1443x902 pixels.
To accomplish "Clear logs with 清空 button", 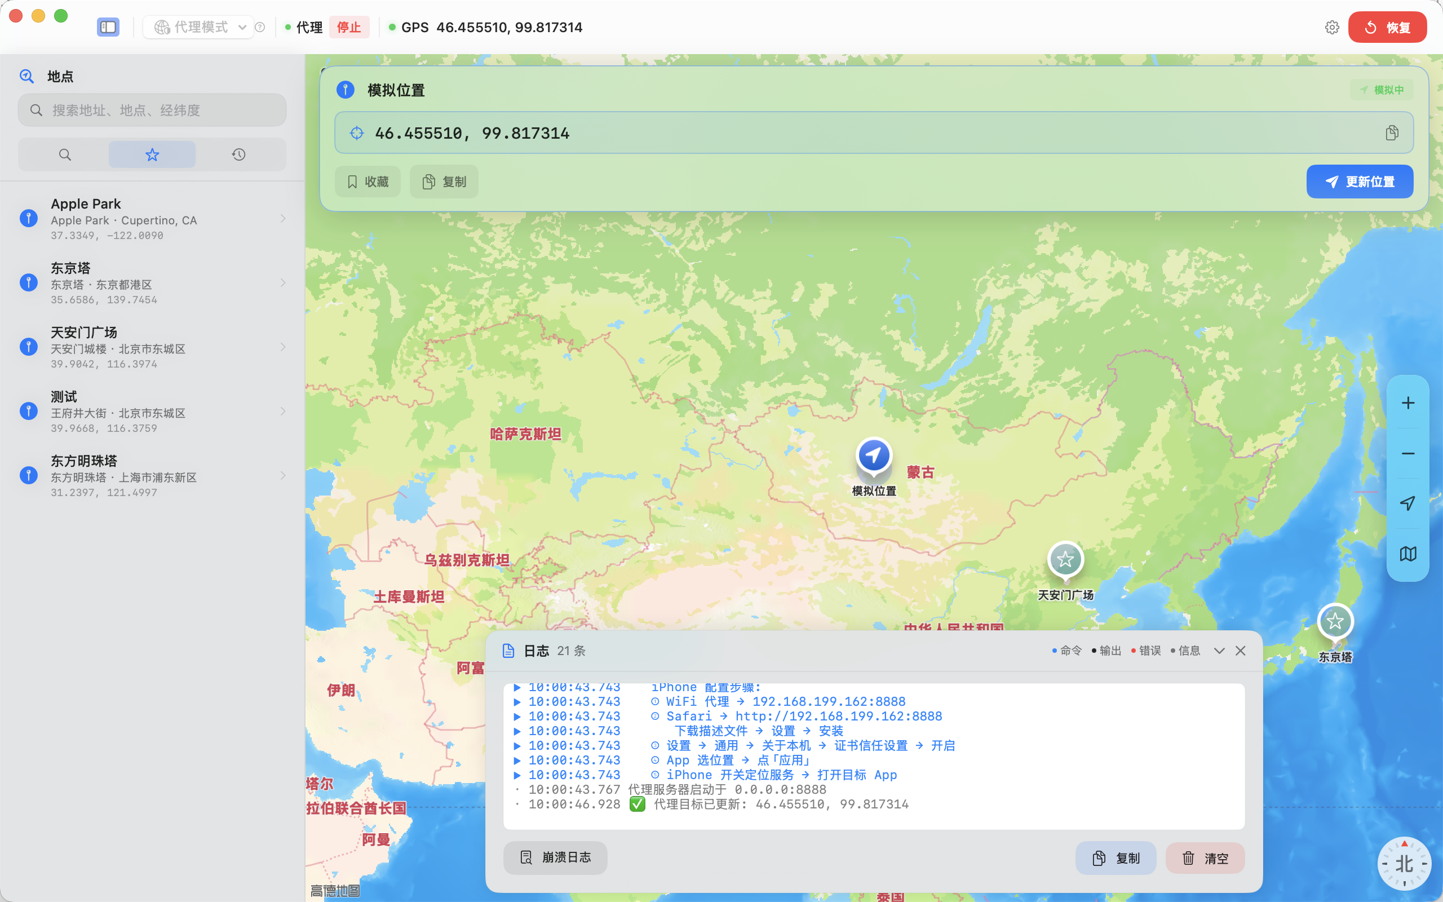I will pyautogui.click(x=1205, y=858).
